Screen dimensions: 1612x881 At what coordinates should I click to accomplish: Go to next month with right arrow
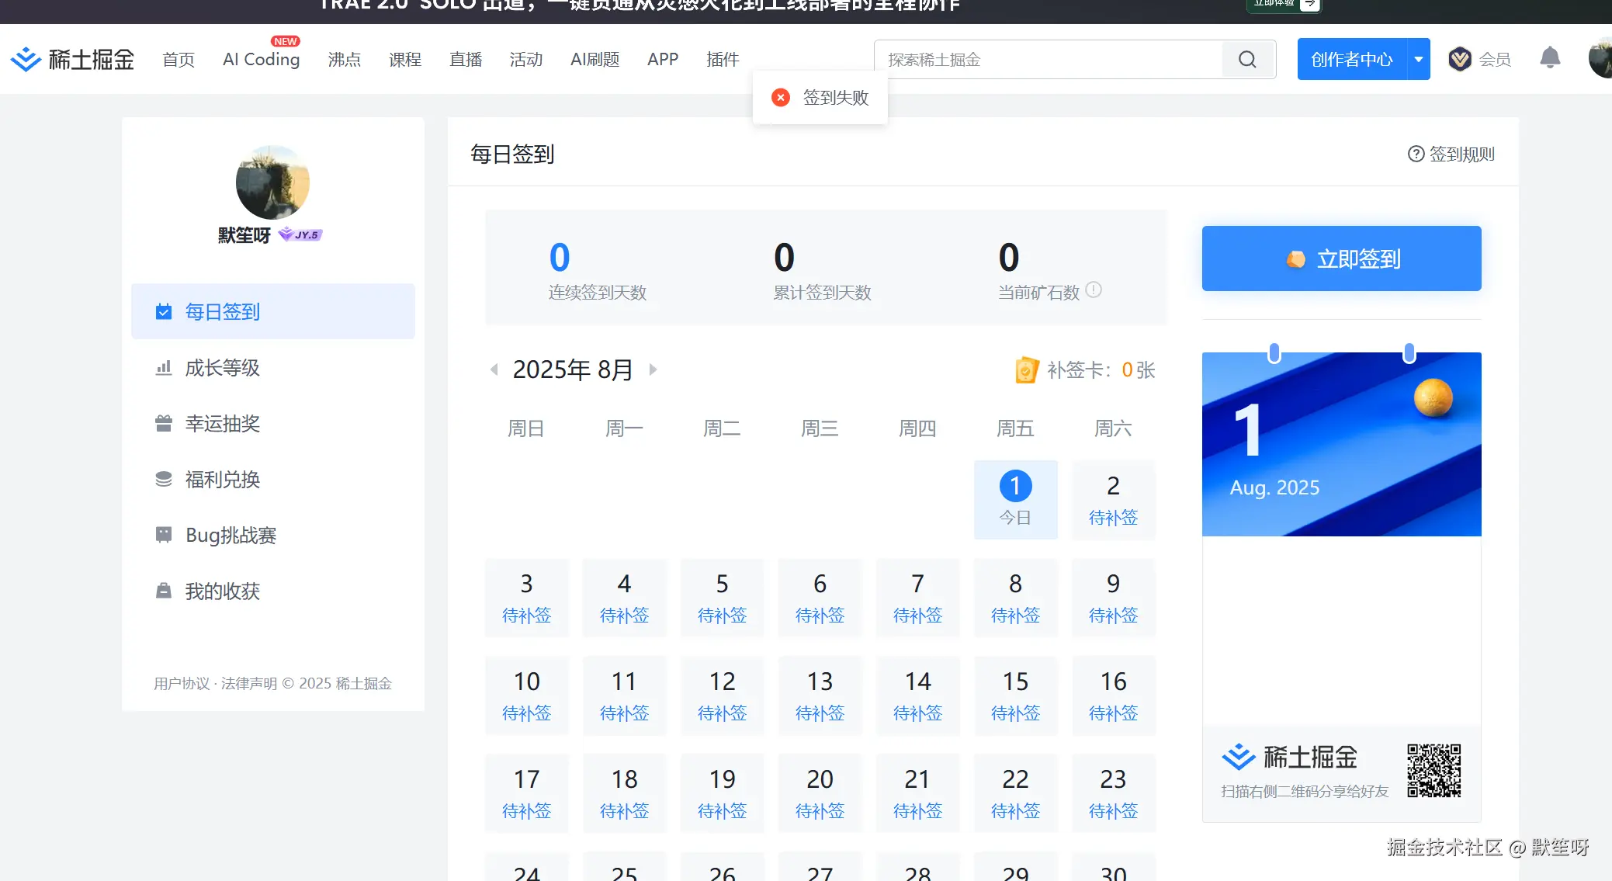(x=653, y=370)
